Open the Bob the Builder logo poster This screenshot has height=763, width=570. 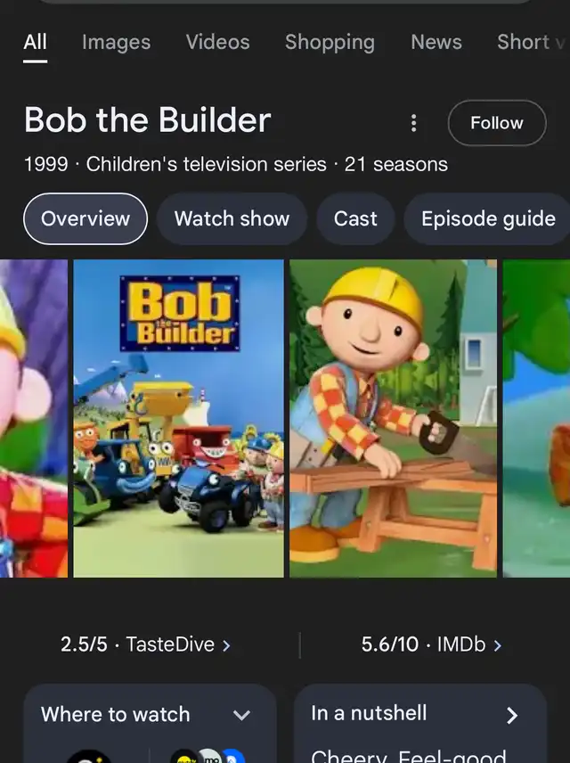point(178,418)
